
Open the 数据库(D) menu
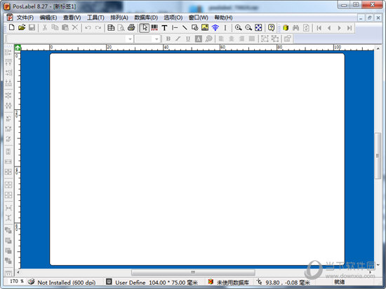pos(146,17)
